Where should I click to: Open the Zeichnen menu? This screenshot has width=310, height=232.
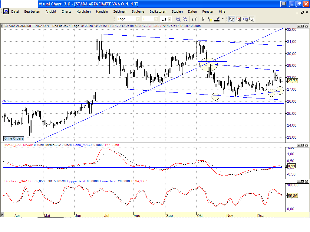(120, 11)
